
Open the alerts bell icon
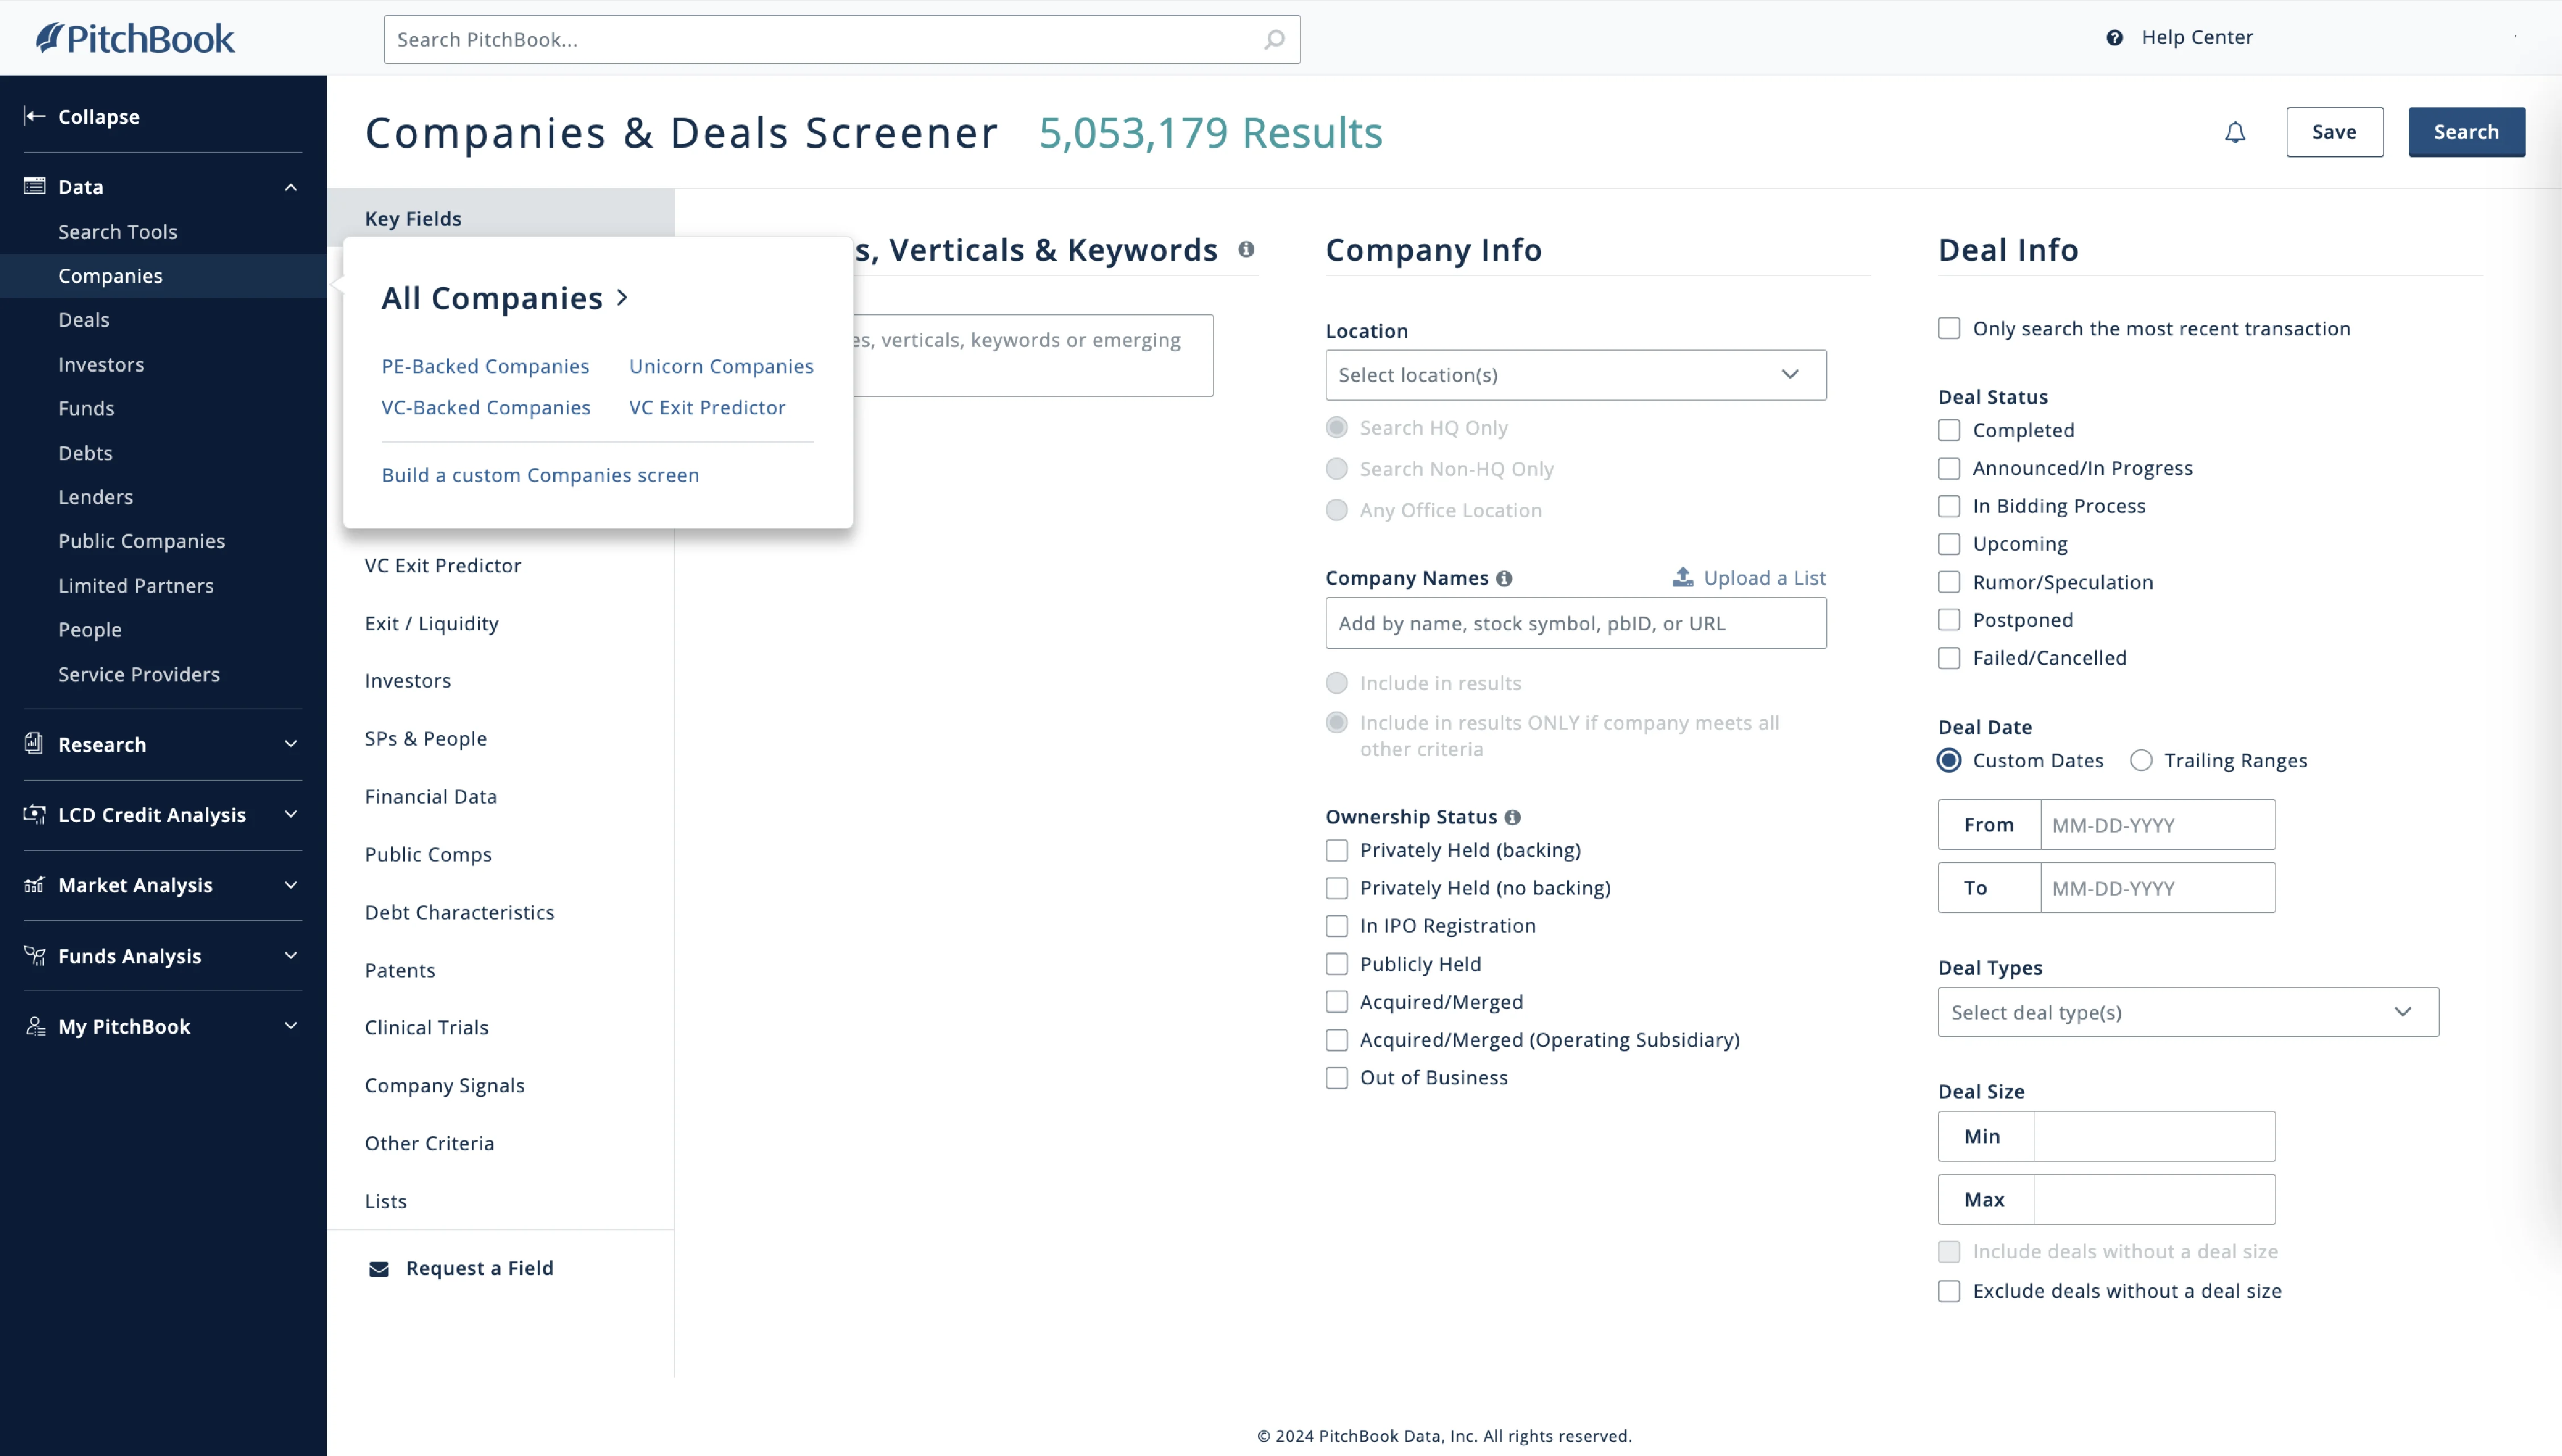point(2235,132)
